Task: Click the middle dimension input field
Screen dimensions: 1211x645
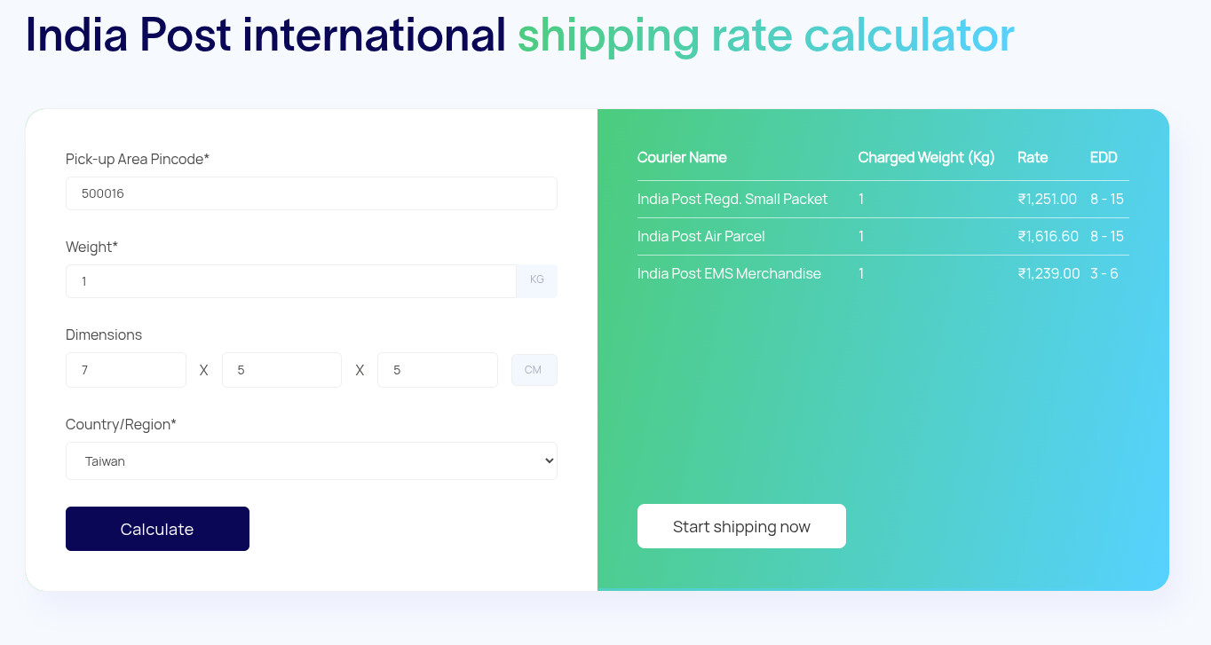Action: [x=281, y=370]
